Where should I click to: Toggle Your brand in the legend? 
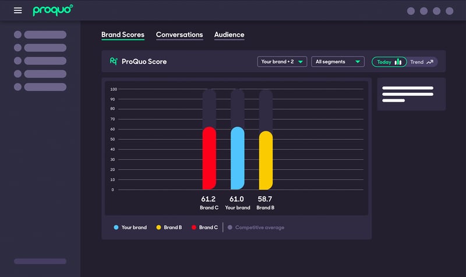pos(130,227)
